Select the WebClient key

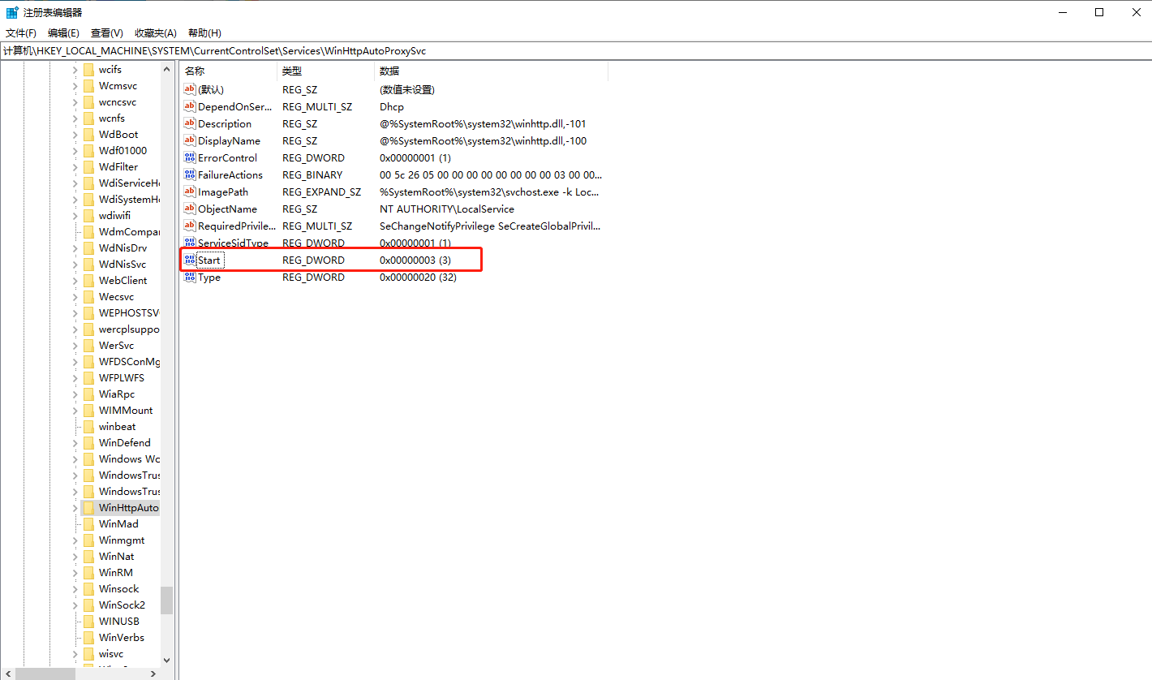tap(122, 280)
